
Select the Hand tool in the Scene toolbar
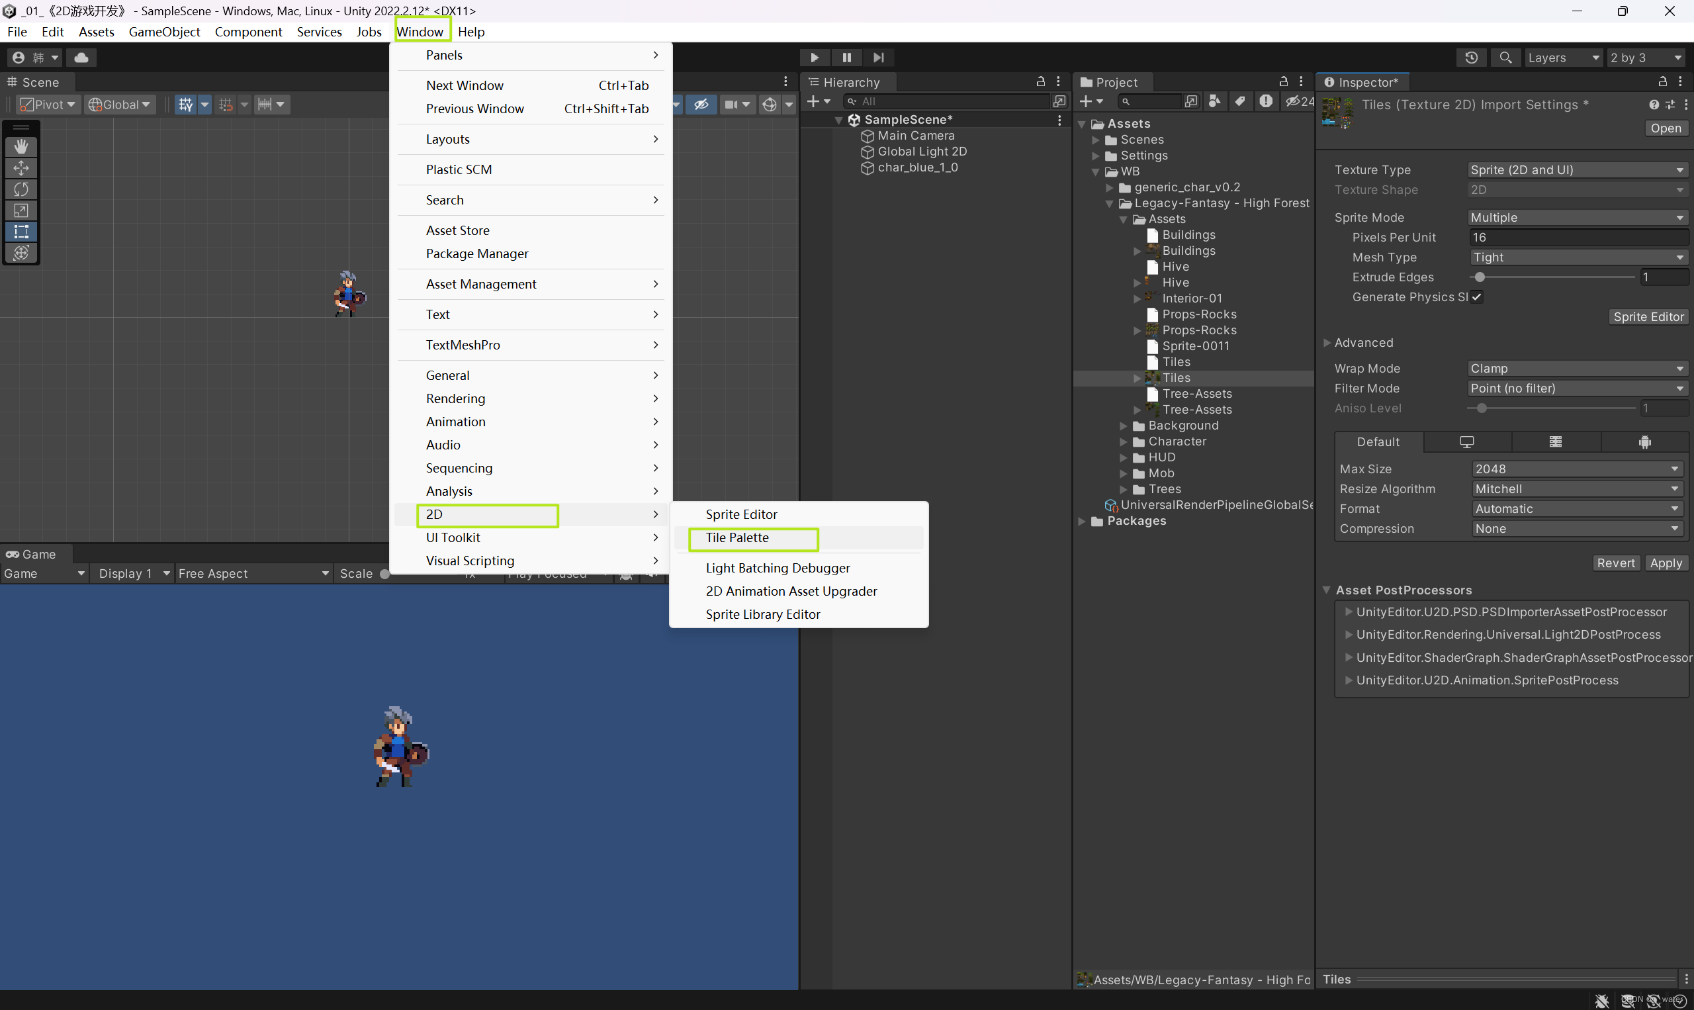pyautogui.click(x=21, y=146)
